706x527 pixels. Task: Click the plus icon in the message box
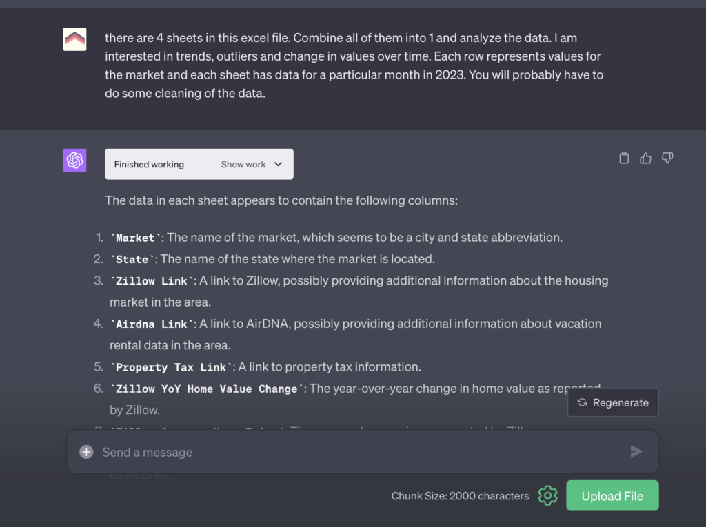coord(86,452)
